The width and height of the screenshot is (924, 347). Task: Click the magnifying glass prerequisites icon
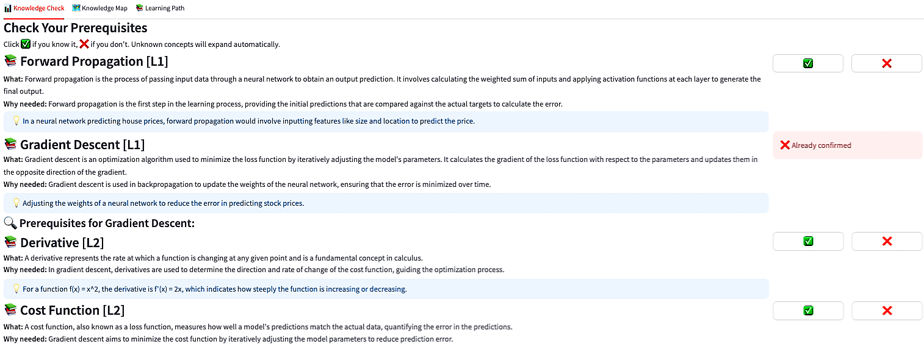point(10,223)
